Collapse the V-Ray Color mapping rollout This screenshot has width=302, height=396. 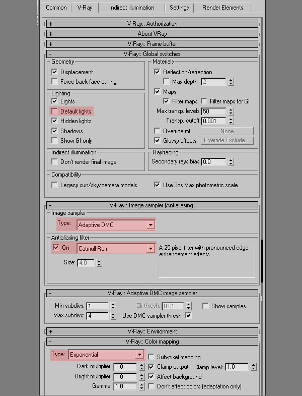click(153, 342)
